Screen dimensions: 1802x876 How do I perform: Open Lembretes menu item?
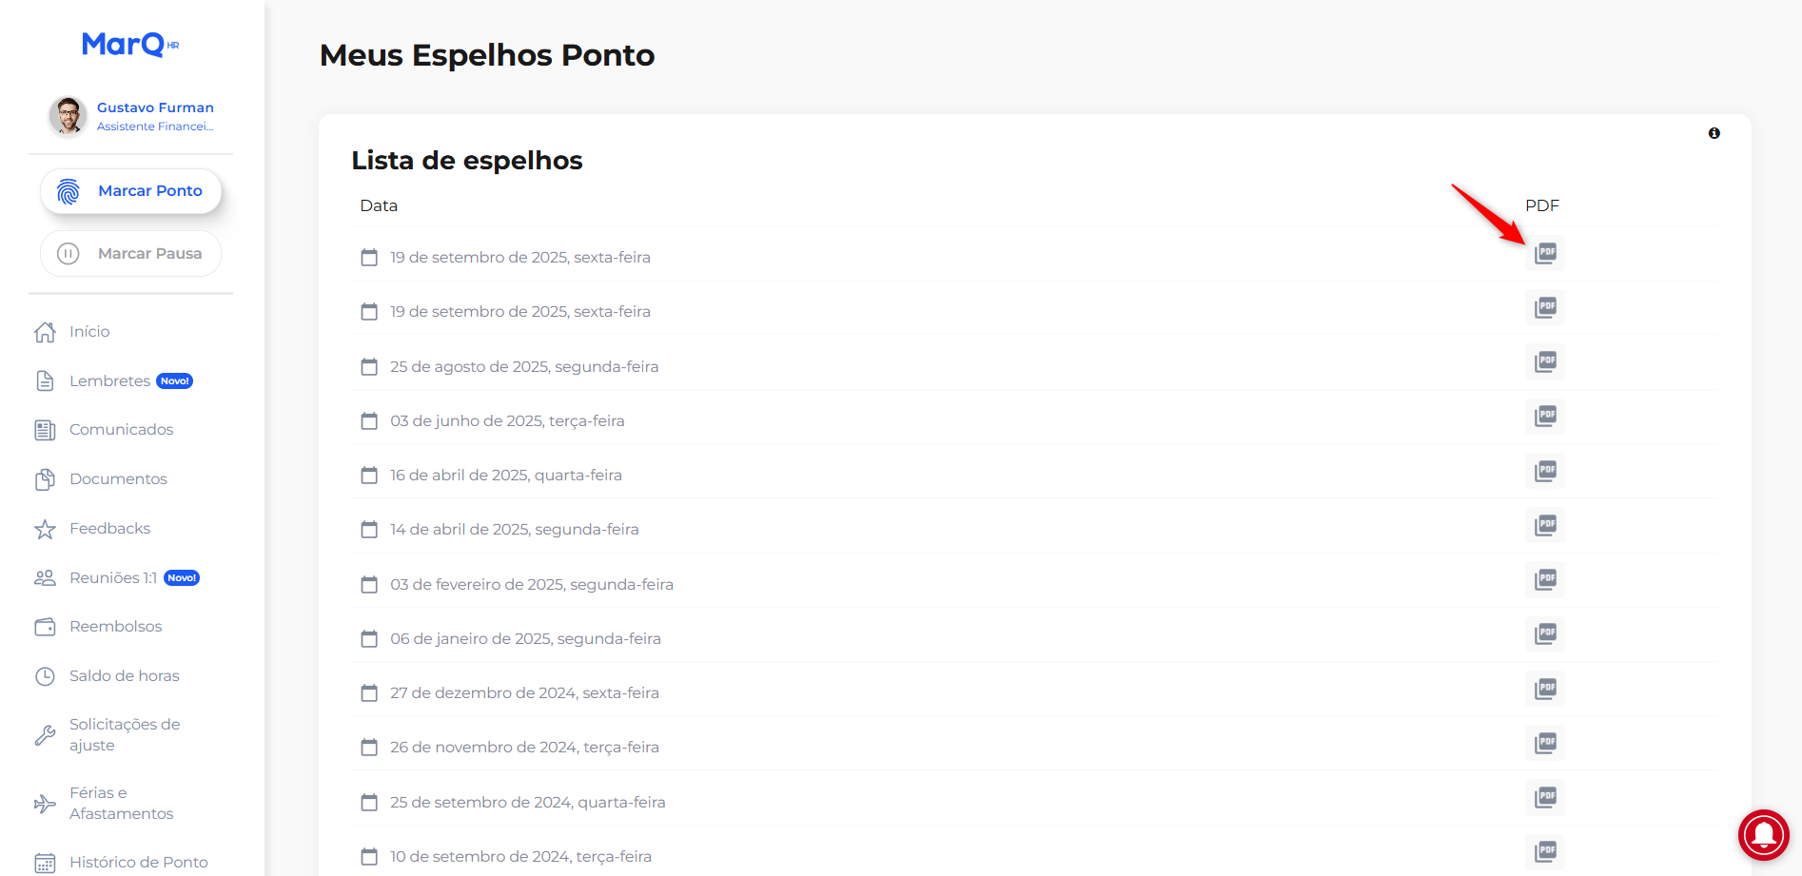click(x=109, y=381)
